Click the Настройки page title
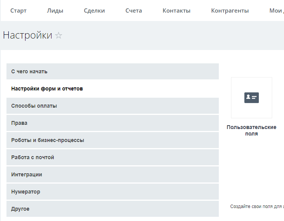This screenshot has height=221, width=284. click(27, 35)
